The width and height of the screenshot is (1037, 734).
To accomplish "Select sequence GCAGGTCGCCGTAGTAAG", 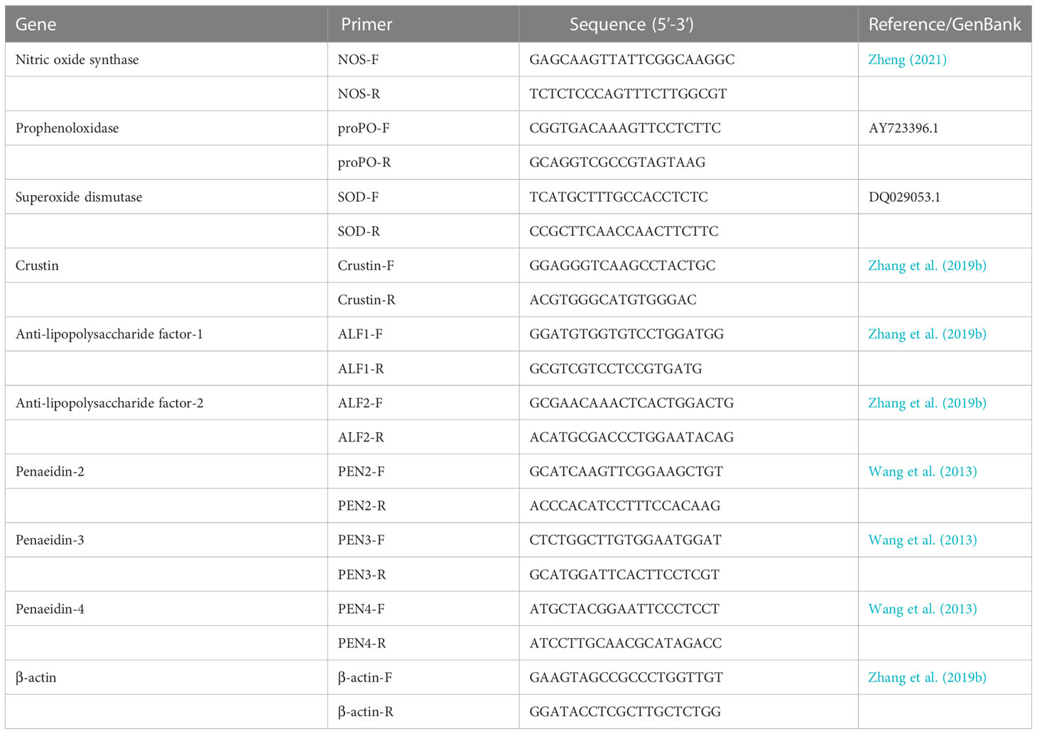I will click(617, 163).
